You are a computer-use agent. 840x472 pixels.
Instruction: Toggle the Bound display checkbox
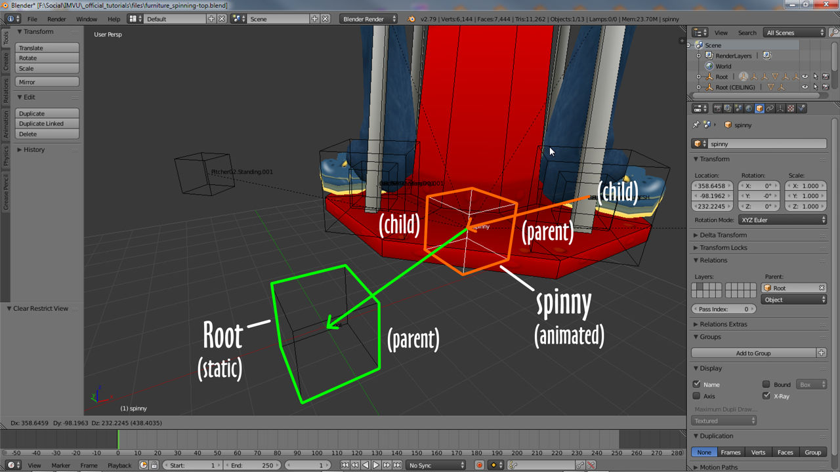coord(766,384)
